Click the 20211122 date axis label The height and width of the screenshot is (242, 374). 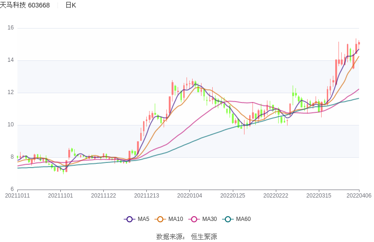(103, 196)
